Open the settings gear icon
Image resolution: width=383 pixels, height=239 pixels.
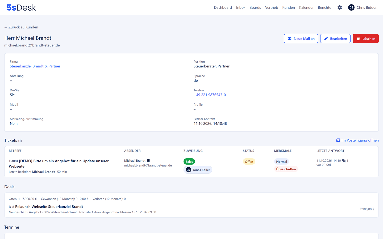pyautogui.click(x=340, y=7)
